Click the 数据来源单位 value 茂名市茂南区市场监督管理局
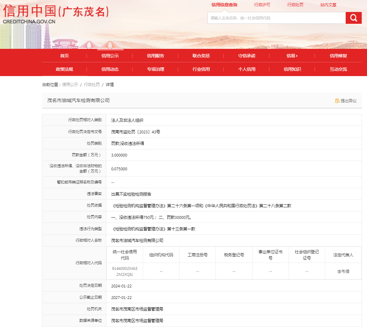This screenshot has height=330, width=367. 137,321
